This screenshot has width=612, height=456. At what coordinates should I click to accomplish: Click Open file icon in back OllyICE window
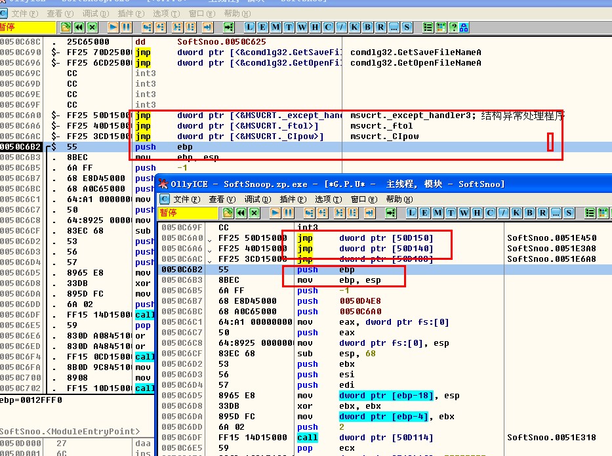coord(66,28)
